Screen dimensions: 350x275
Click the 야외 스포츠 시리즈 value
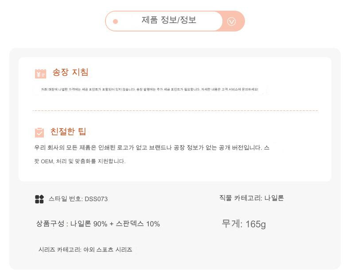[108, 250]
